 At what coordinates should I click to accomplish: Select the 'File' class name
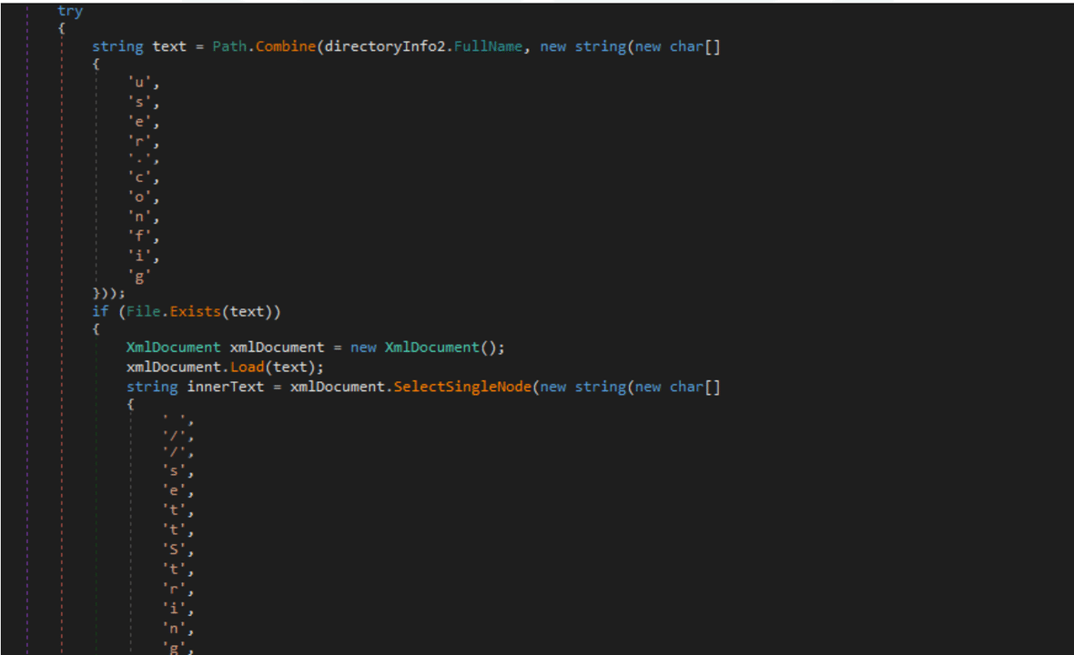click(144, 311)
